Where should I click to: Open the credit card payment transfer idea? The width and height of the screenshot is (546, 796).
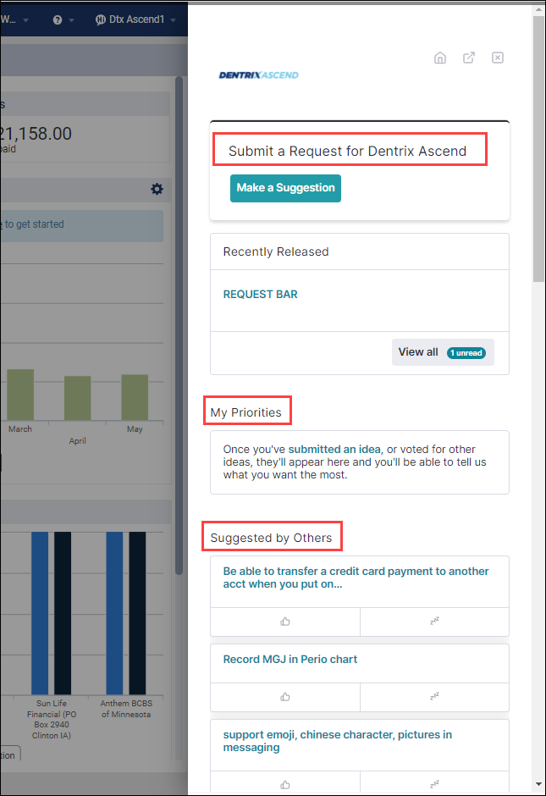click(356, 578)
